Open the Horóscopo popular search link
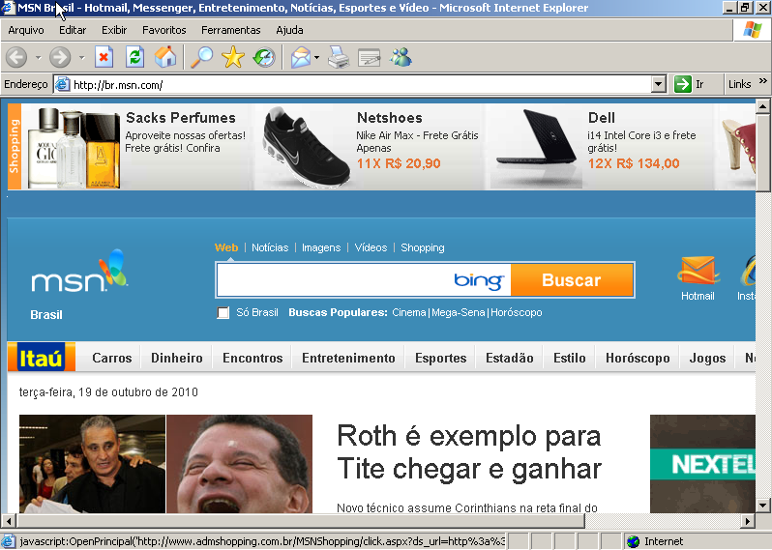 tap(517, 312)
